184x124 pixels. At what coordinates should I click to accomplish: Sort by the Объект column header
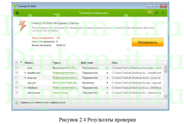(x=37, y=63)
